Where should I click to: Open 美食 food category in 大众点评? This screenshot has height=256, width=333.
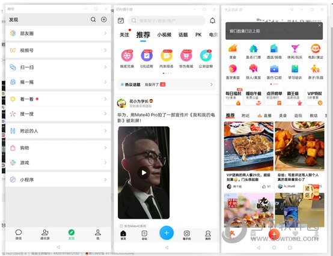[233, 51]
